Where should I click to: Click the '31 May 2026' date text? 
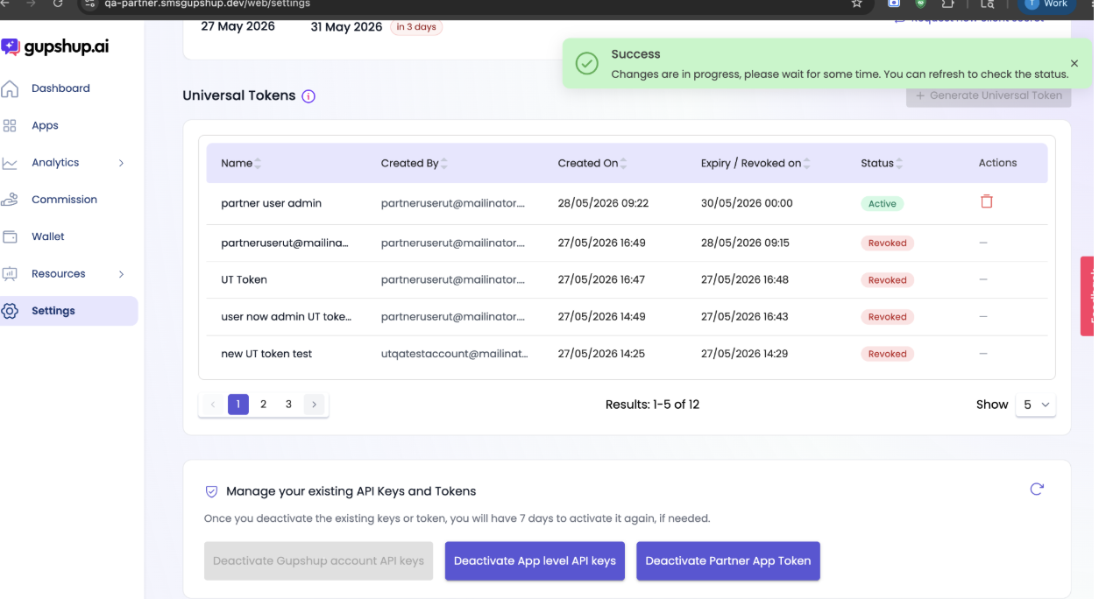pyautogui.click(x=346, y=27)
